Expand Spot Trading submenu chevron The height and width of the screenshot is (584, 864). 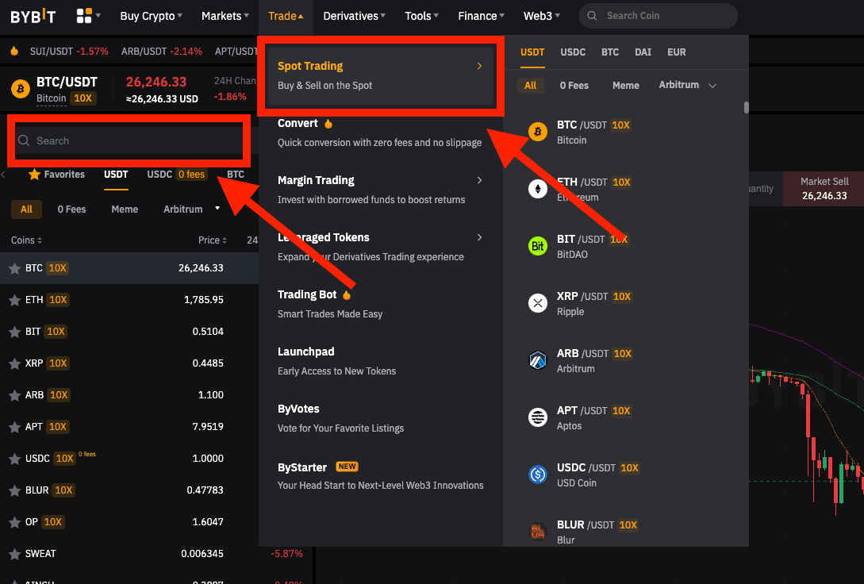(479, 66)
